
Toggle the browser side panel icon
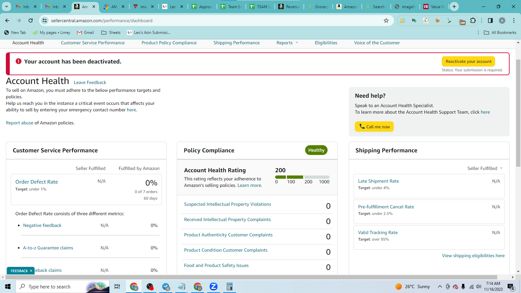pyautogui.click(x=490, y=21)
